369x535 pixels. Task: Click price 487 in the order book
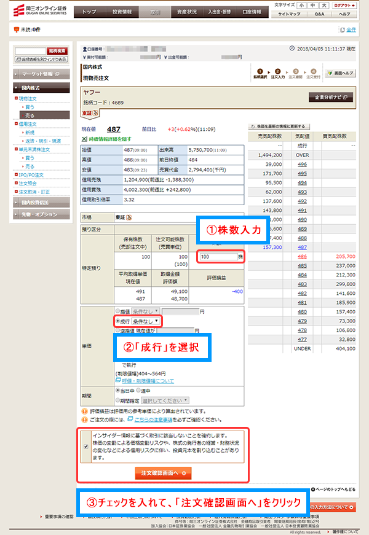coord(302,248)
